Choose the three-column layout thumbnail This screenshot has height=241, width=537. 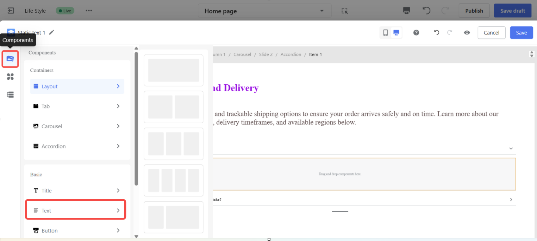click(x=174, y=144)
